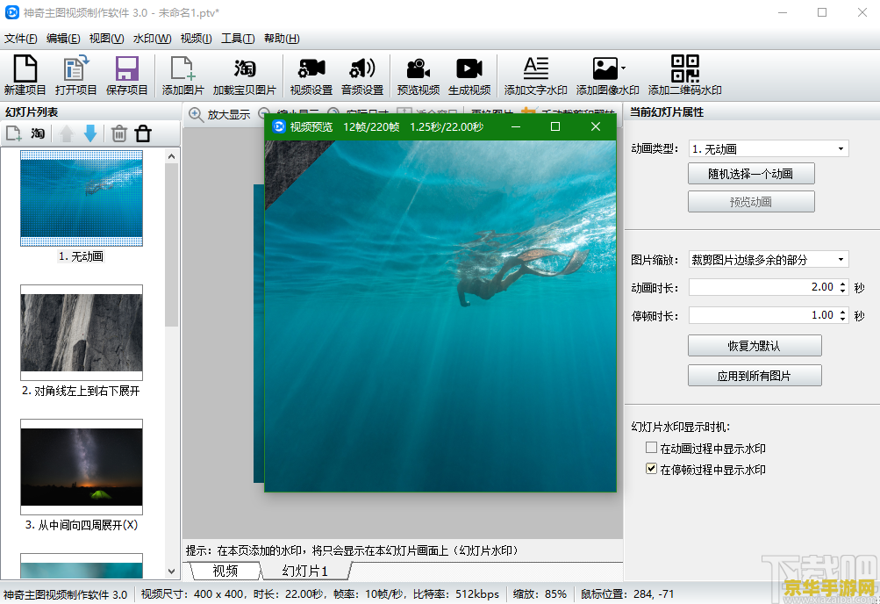Open 音频设置 audio settings

pyautogui.click(x=362, y=75)
